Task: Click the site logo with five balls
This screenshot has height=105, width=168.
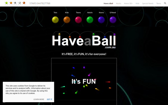Action: (x=15, y=3)
